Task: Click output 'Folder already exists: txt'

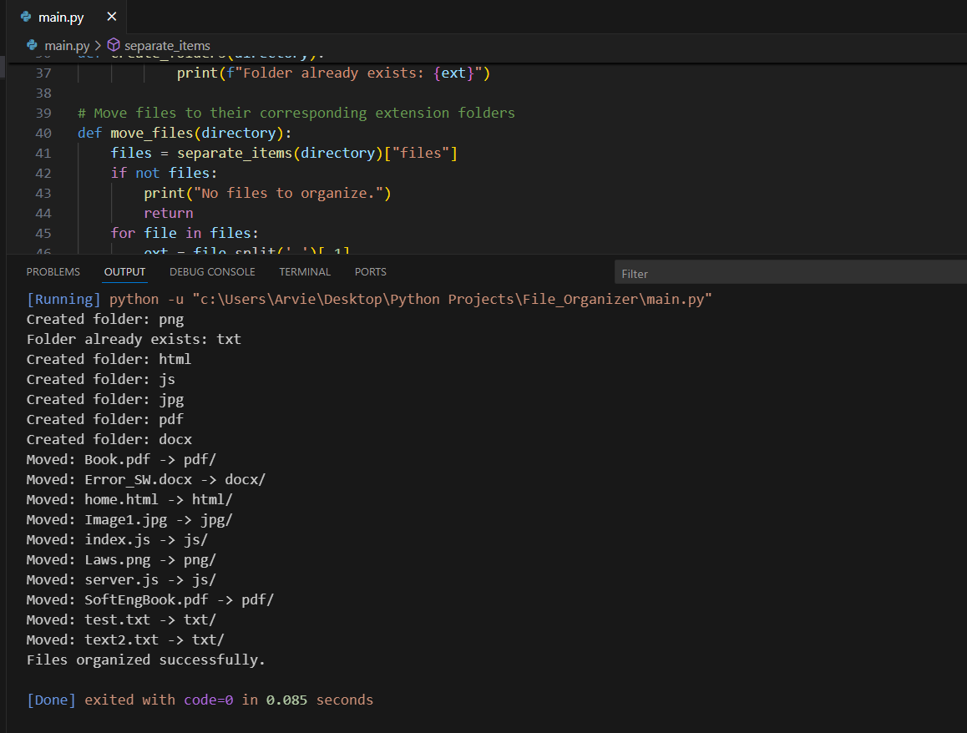Action: click(x=134, y=339)
